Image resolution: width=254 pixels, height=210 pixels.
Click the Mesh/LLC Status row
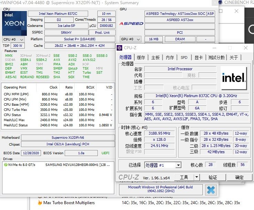click(58, 125)
